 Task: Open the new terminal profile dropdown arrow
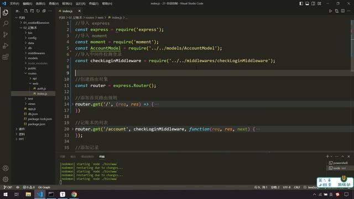[x=331, y=156]
